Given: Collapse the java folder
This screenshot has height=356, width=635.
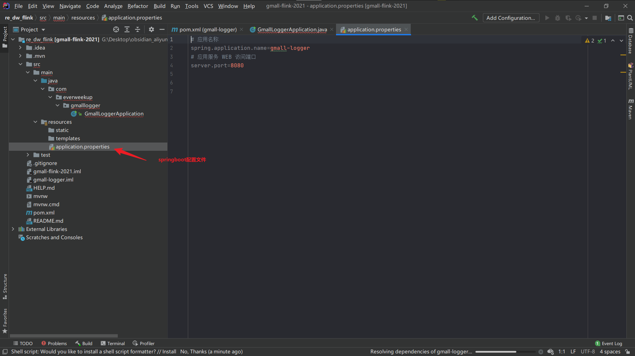Looking at the screenshot, I should click(35, 81).
